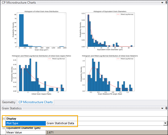Click the Grain Statistical Data value
Image resolution: width=168 pixels, height=135 pixels.
[61, 123]
